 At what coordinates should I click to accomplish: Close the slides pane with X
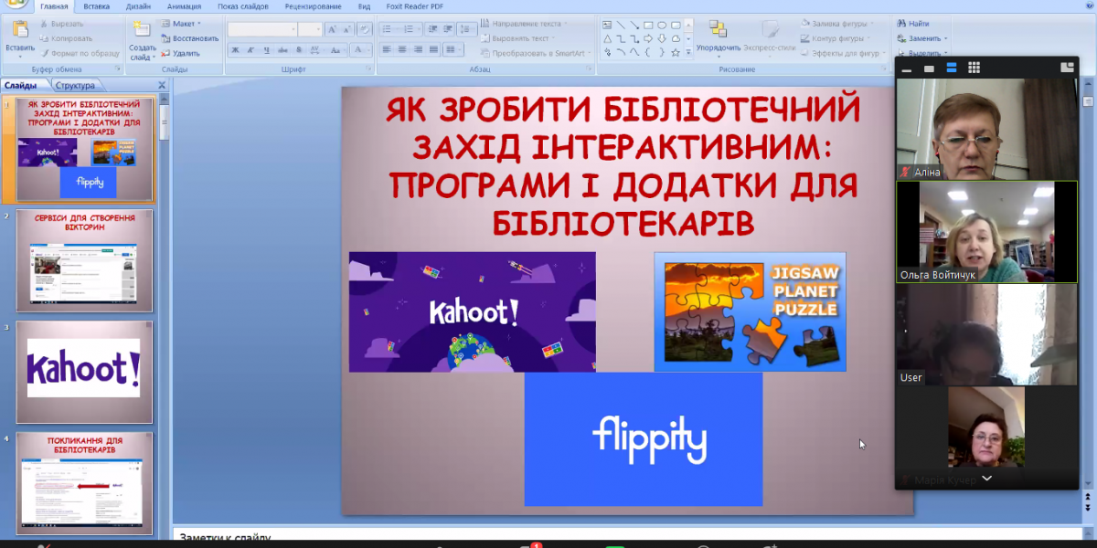pyautogui.click(x=162, y=86)
